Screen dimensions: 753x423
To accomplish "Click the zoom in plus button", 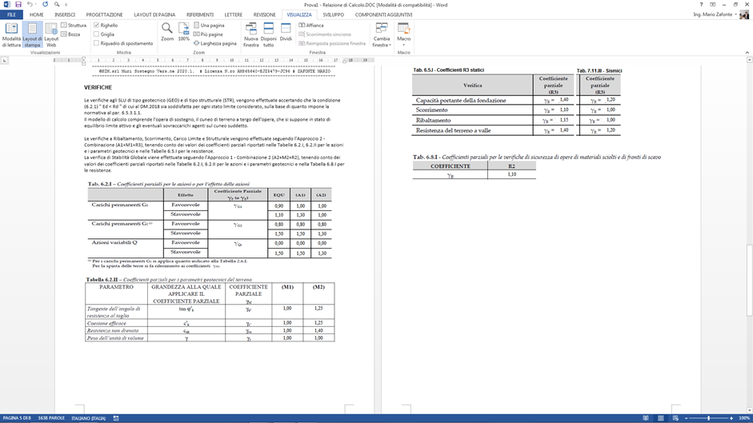I will [731, 418].
